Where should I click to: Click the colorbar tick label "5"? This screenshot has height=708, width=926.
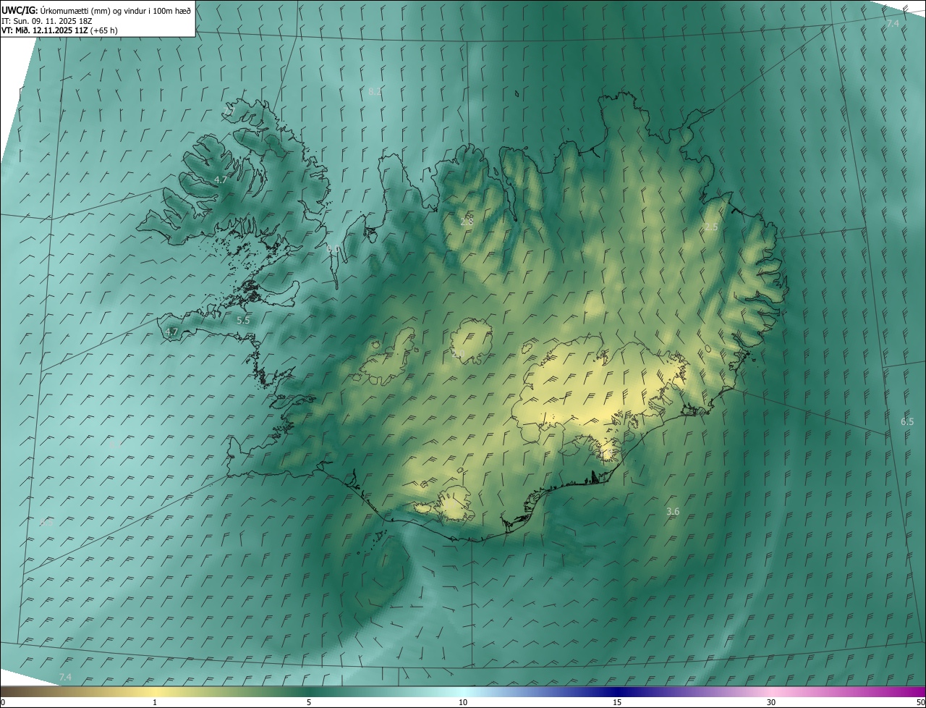(309, 703)
